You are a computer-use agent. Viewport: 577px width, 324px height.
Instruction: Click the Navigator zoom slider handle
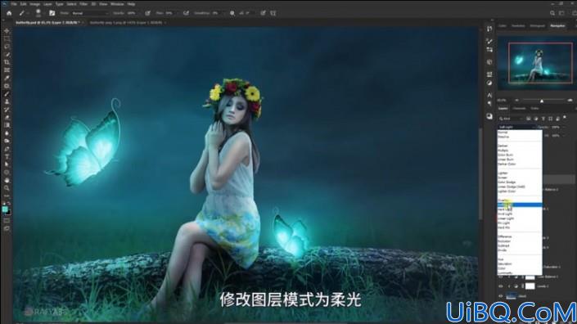(x=542, y=101)
